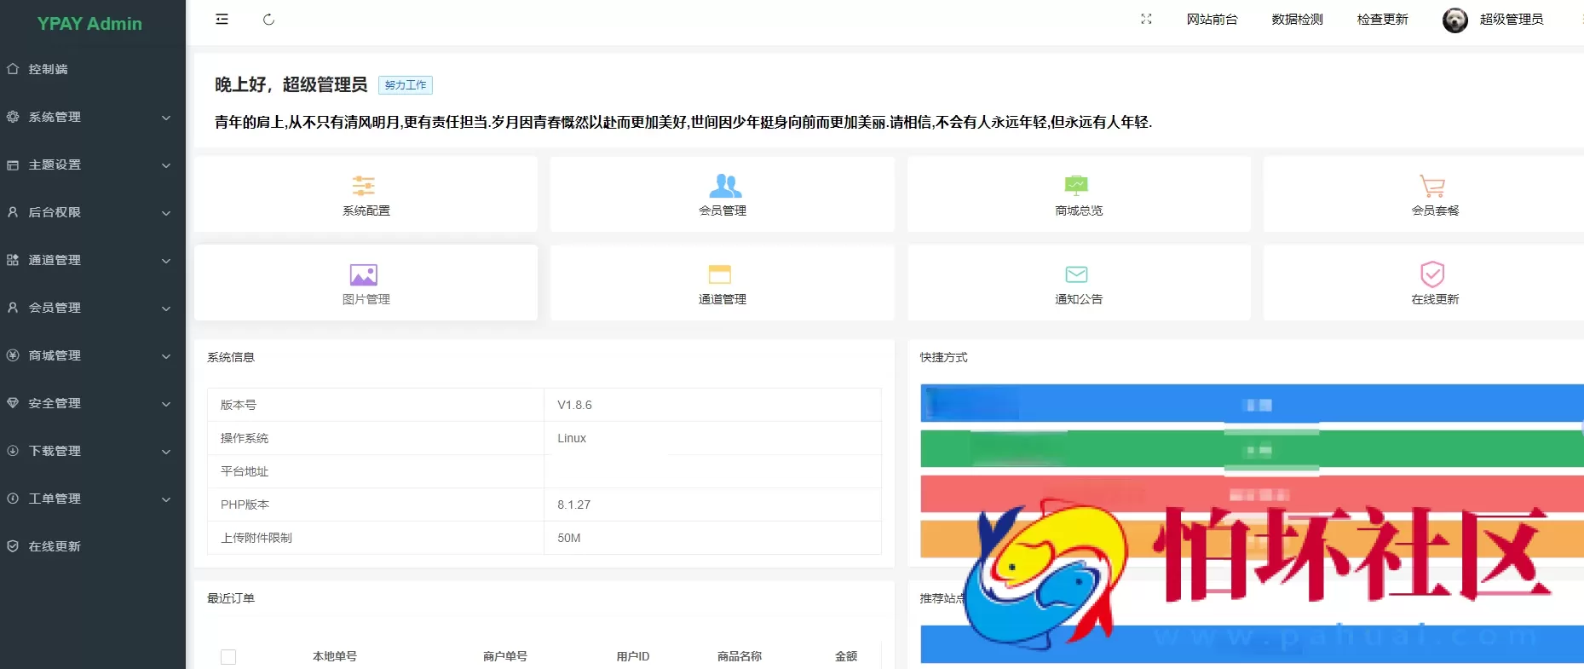Click the diamond icon beside 安全管理
1584x669 pixels.
13,403
